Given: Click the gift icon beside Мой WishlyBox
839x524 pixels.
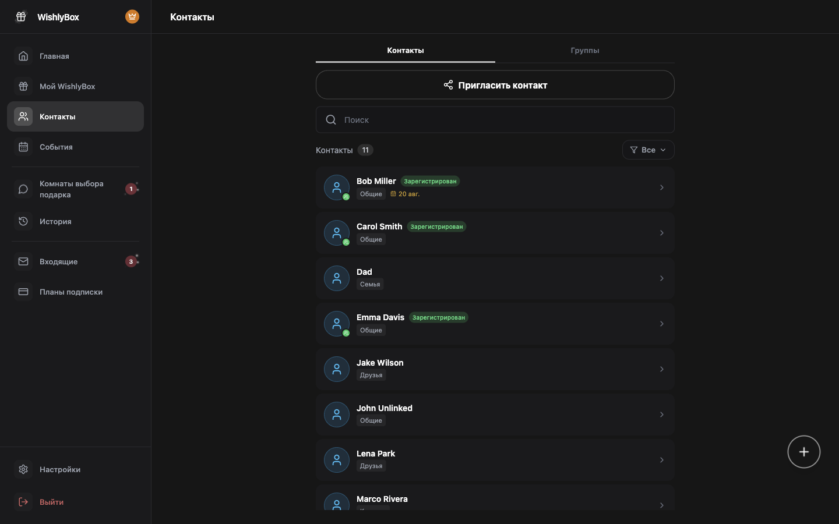Looking at the screenshot, I should coord(23,86).
